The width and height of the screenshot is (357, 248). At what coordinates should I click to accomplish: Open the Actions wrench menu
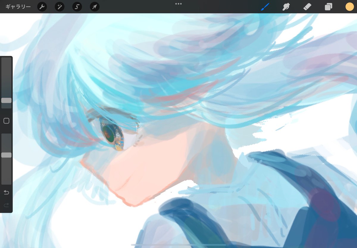[42, 7]
